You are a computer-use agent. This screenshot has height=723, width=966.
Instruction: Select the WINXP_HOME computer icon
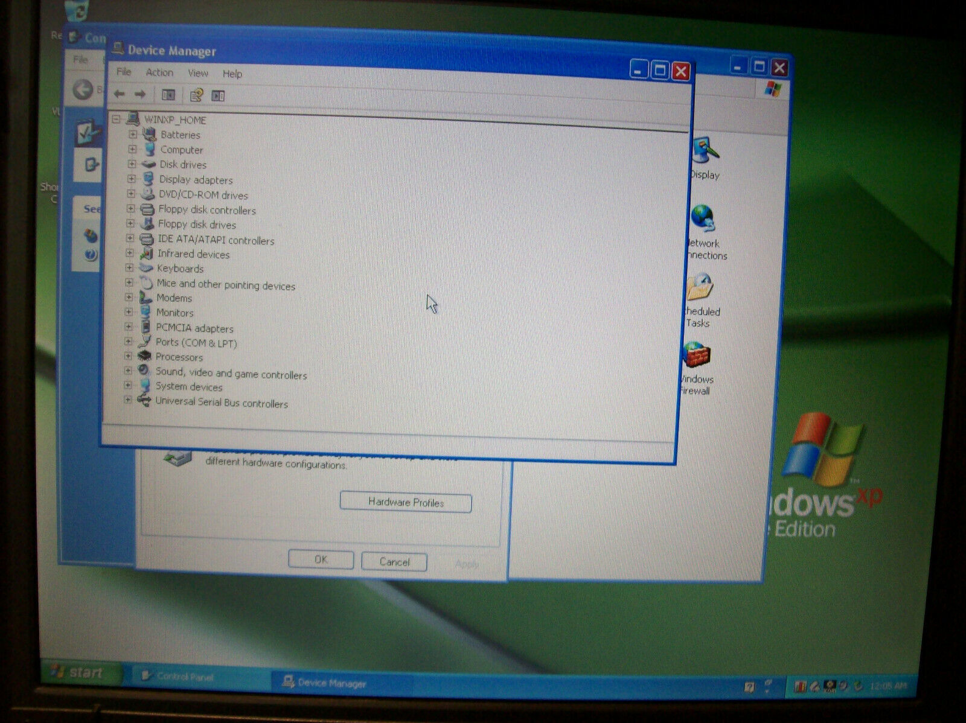(133, 119)
